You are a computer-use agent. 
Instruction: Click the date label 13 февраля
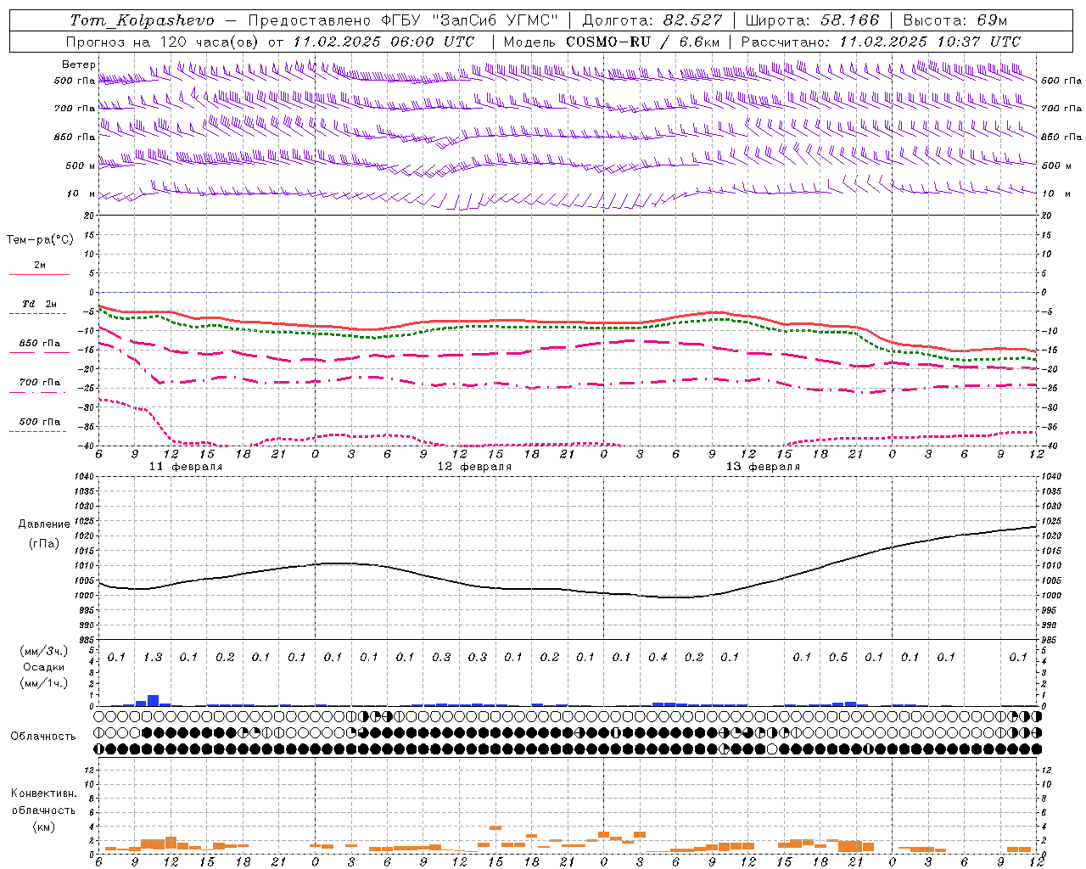763,467
